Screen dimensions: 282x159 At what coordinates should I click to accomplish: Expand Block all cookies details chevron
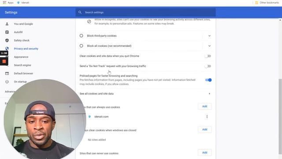(209, 46)
